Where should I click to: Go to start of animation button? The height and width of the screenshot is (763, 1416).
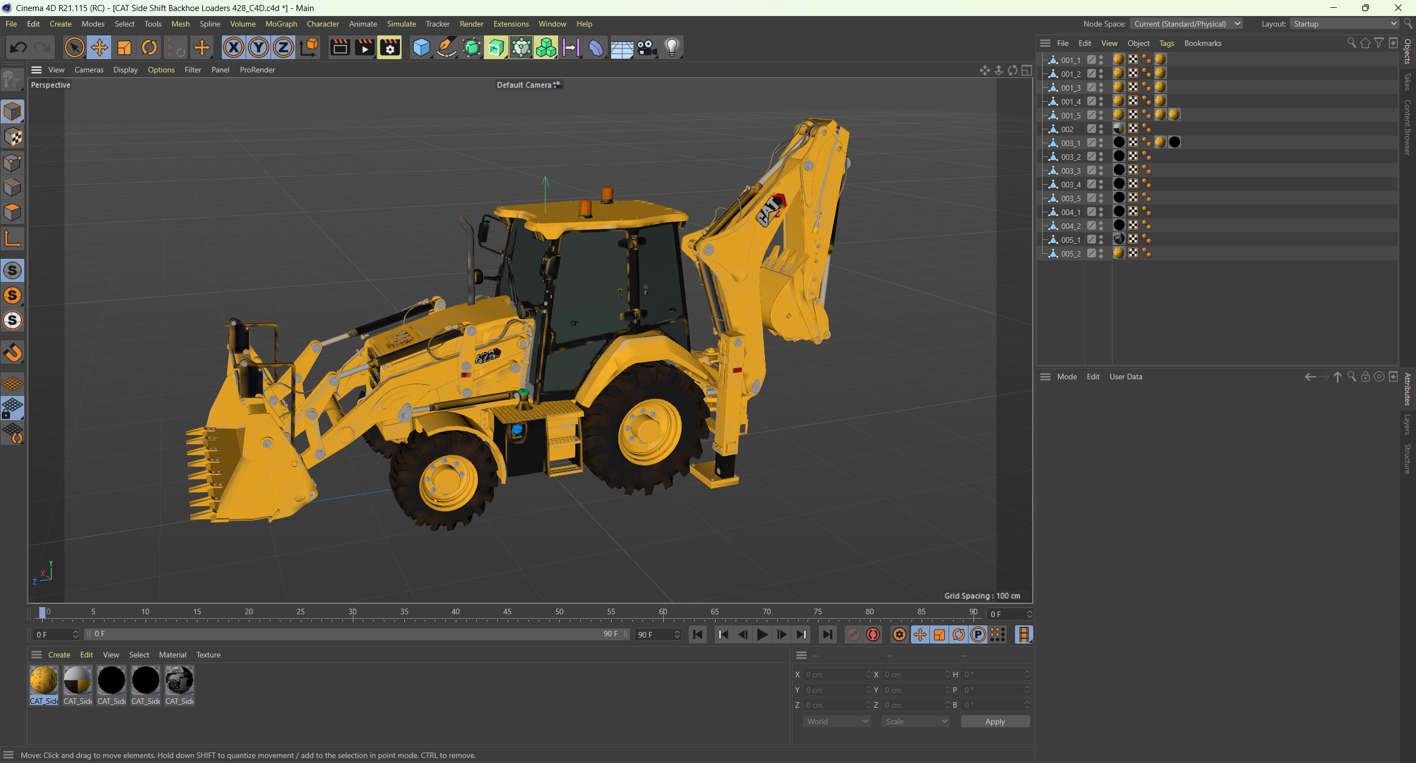[x=697, y=635]
